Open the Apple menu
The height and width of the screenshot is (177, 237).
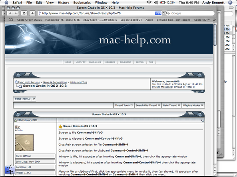[6, 2]
